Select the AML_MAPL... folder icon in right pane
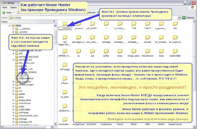197x129 pixels. pos(92,37)
